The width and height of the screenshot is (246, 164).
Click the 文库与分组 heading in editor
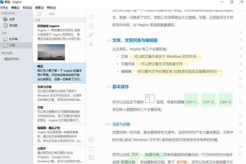pyautogui.click(x=121, y=124)
